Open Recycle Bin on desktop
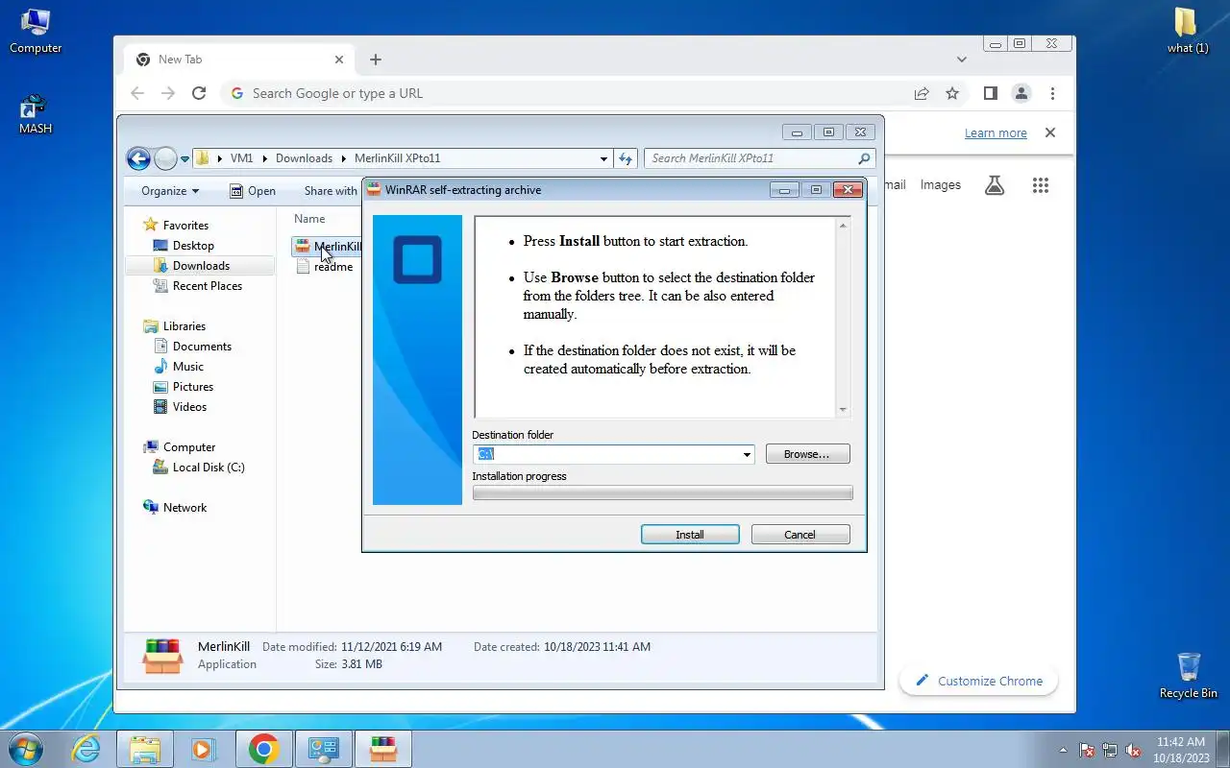 pyautogui.click(x=1189, y=675)
